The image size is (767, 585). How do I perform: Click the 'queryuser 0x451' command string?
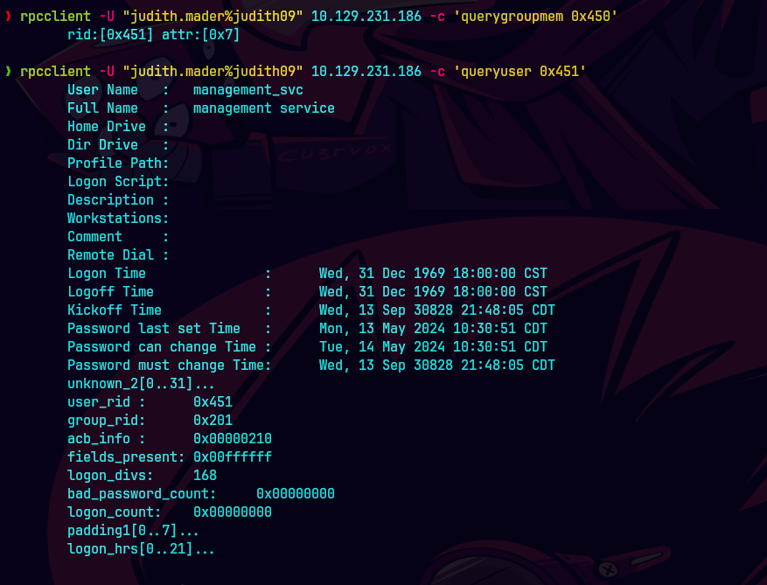(520, 72)
